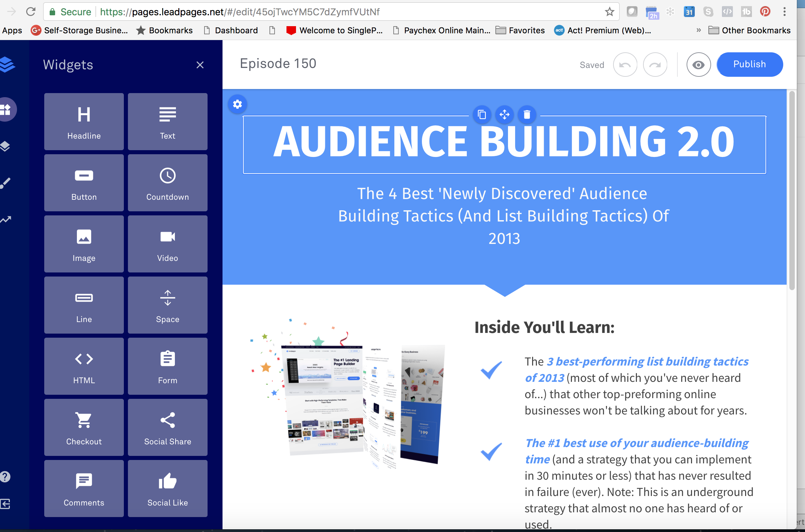Click the undo arrow button
This screenshot has width=805, height=532.
click(x=625, y=64)
